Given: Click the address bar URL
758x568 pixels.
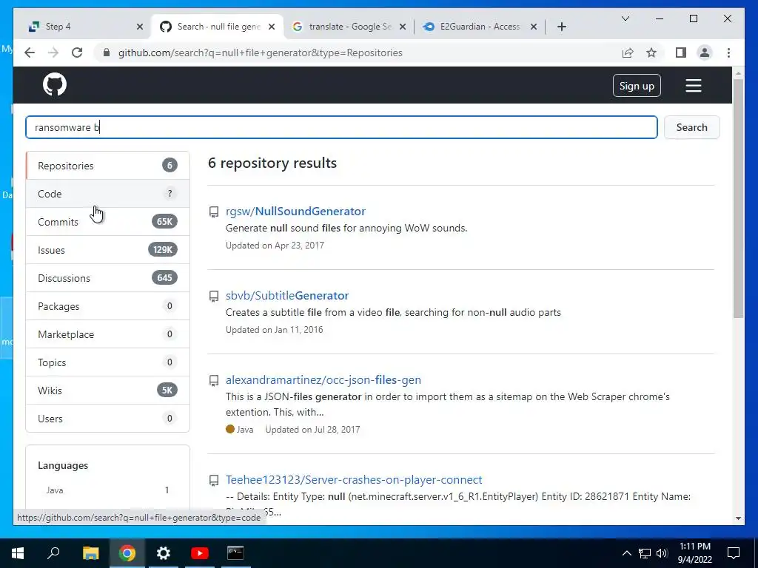Looking at the screenshot, I should [x=260, y=53].
